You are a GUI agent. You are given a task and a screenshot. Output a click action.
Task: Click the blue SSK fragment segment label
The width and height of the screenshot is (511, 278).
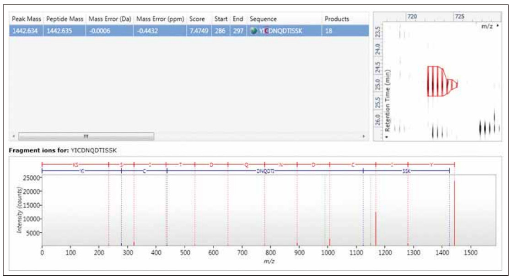coord(406,171)
